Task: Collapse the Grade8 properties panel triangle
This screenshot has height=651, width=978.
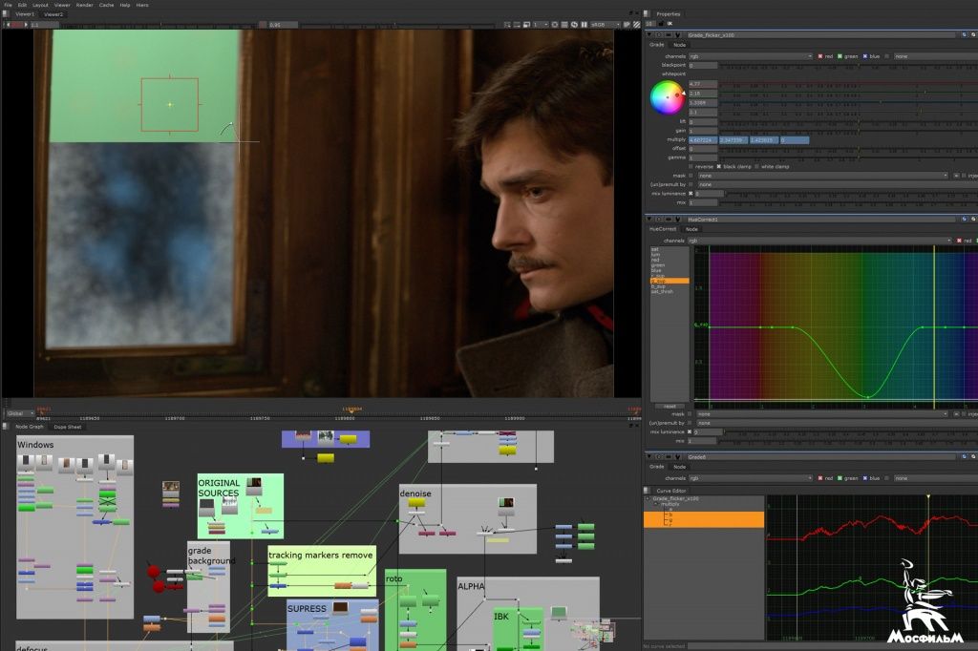Action: coord(649,457)
